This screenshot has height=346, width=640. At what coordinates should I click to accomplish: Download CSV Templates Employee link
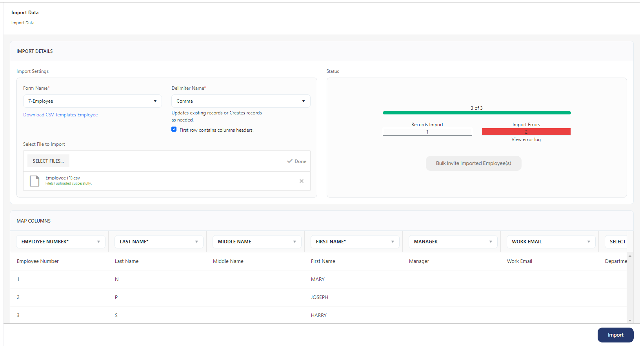pyautogui.click(x=60, y=115)
